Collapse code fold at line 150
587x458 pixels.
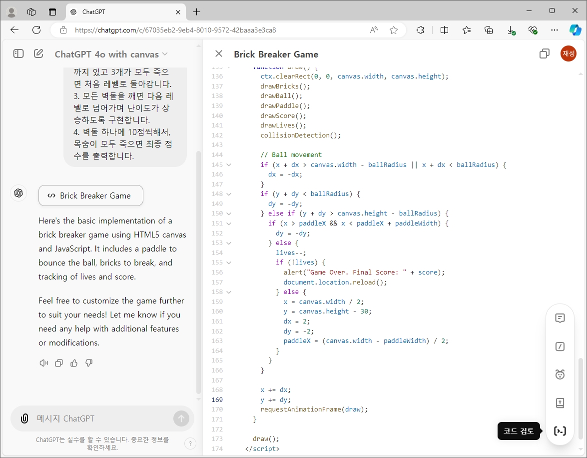point(229,213)
